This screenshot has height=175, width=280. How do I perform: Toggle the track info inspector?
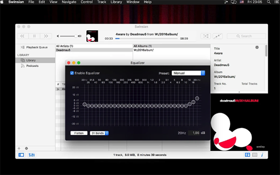[x=262, y=155]
